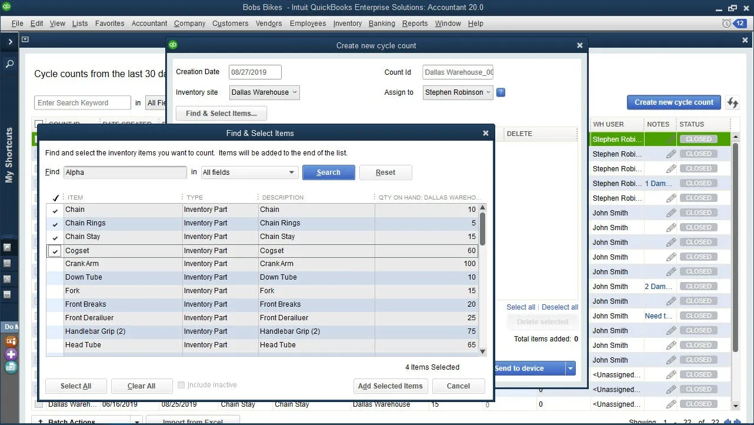
Task: Open the Assign to Stephen Robinson dropdown
Action: tap(458, 92)
